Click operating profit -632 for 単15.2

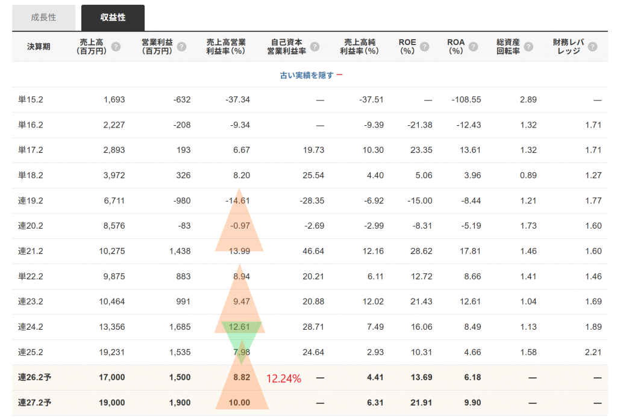[x=182, y=100]
